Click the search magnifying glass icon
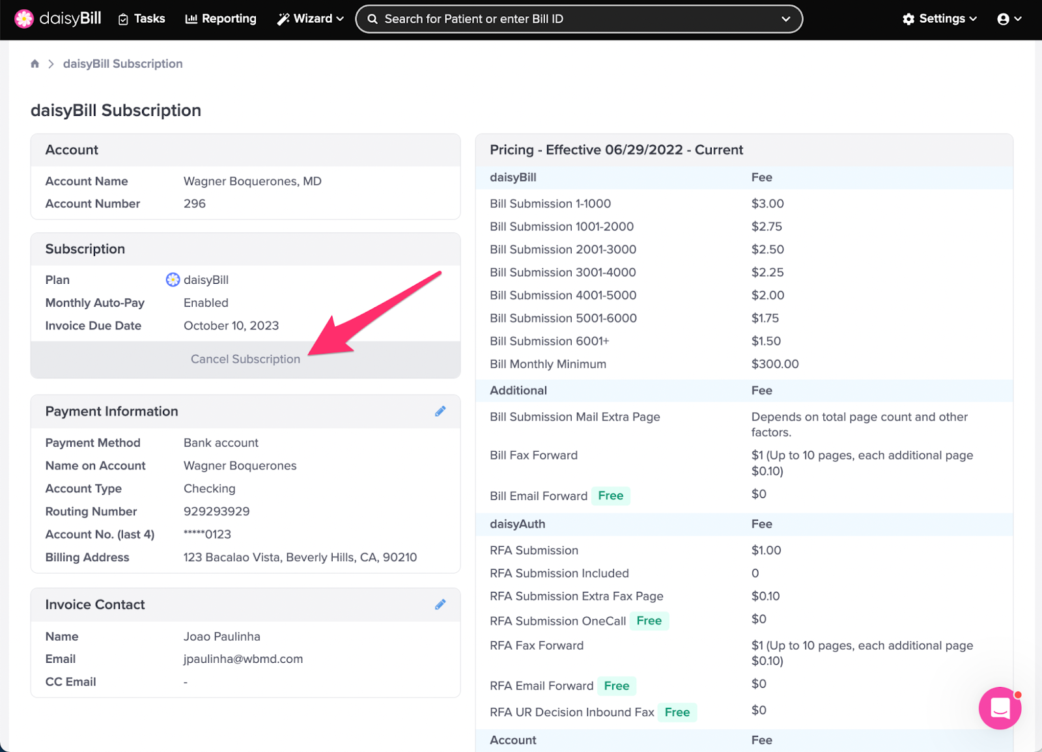The width and height of the screenshot is (1042, 752). [372, 19]
